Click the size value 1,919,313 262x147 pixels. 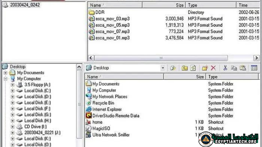pos(175,25)
